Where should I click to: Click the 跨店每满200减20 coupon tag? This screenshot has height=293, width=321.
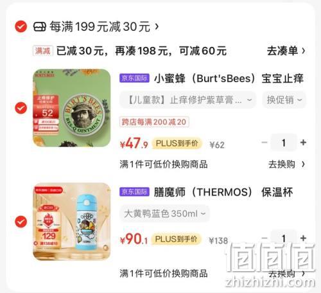(x=154, y=122)
